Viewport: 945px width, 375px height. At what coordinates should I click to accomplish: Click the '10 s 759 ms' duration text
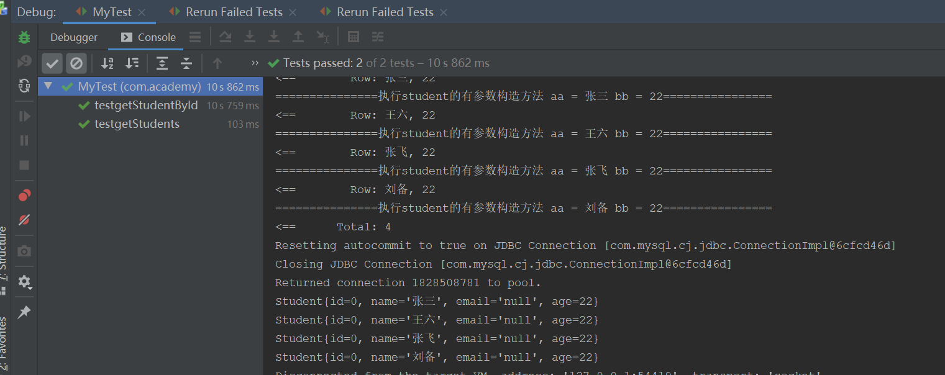233,106
